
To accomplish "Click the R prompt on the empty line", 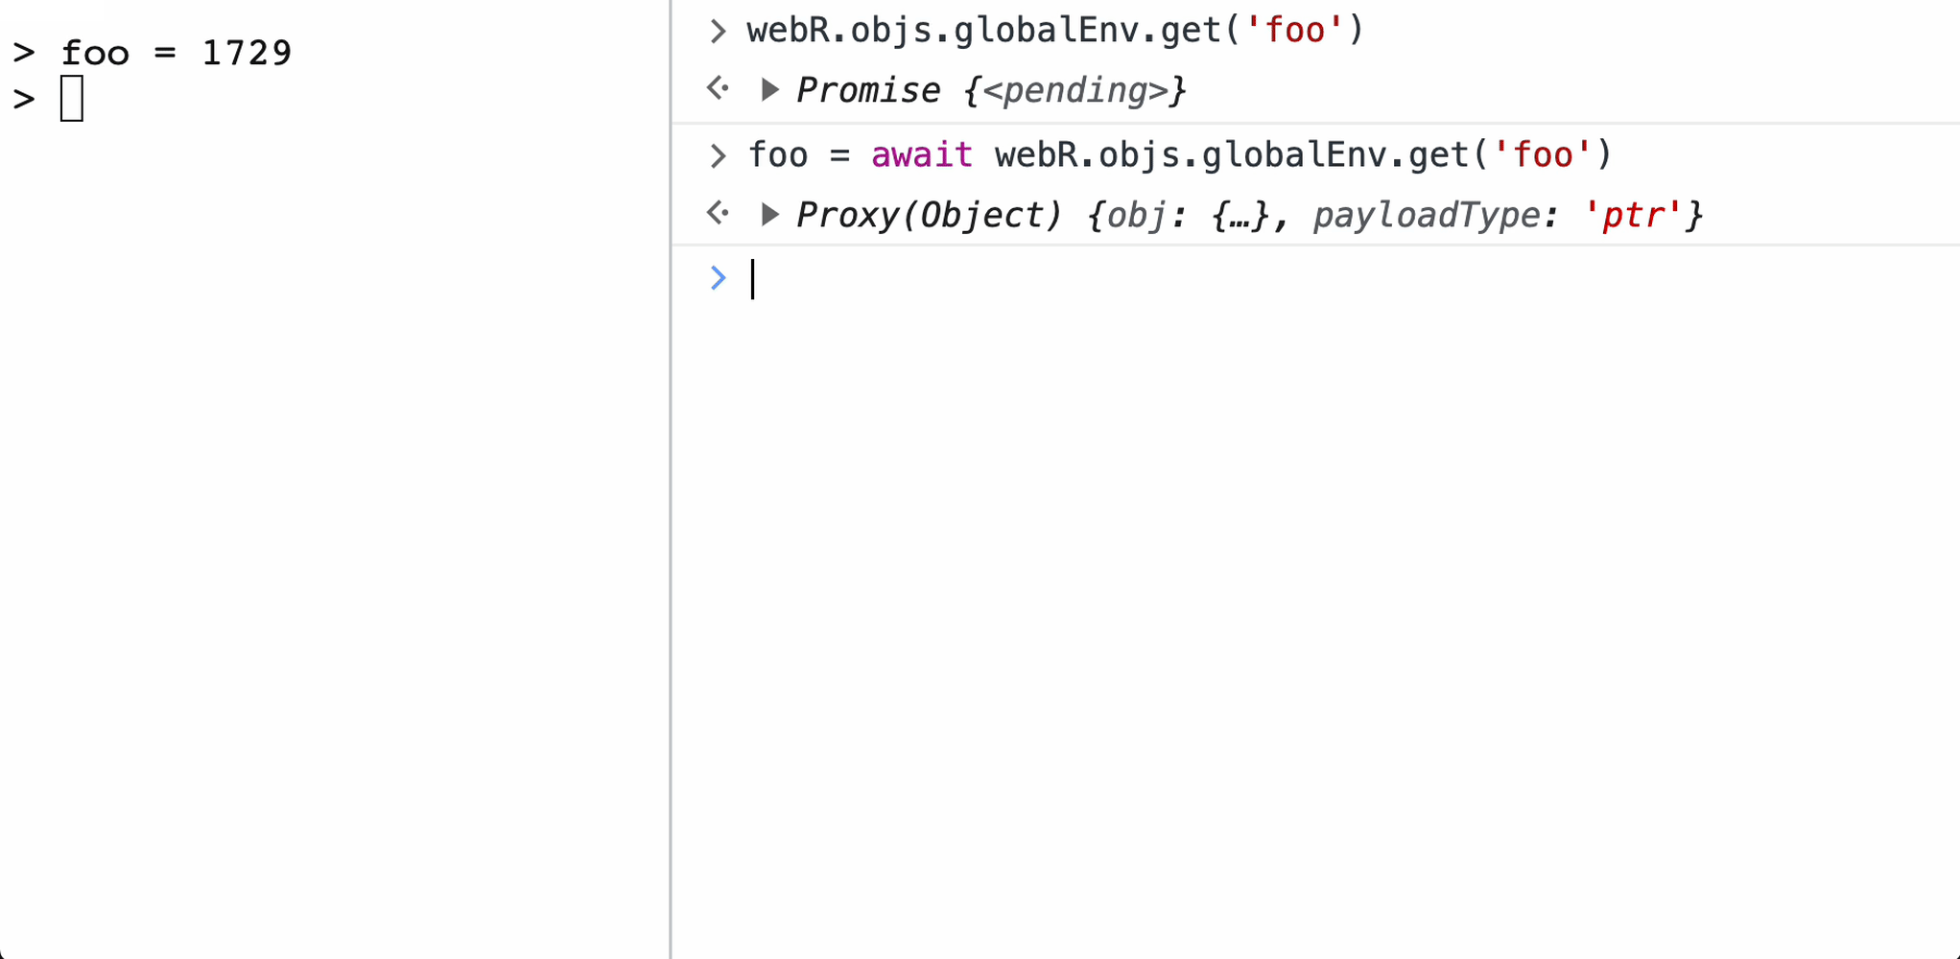I will point(24,100).
